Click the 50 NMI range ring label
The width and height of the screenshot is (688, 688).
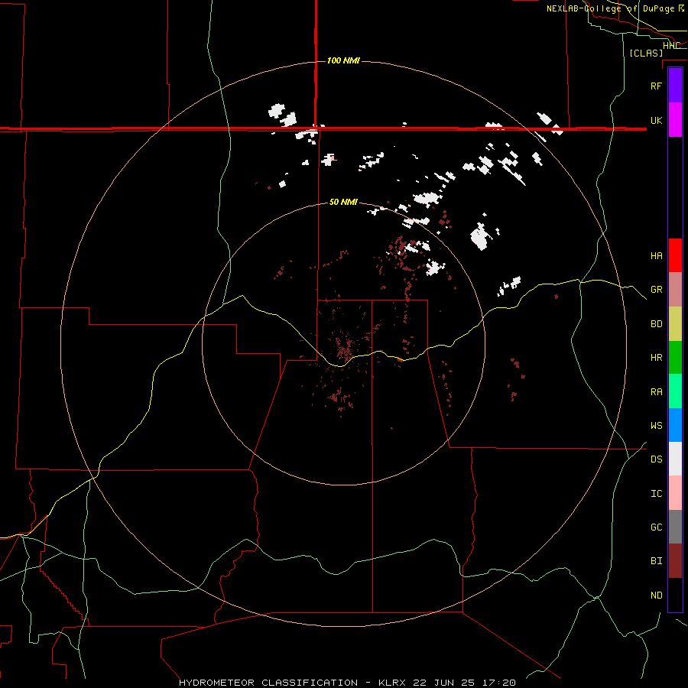click(343, 202)
